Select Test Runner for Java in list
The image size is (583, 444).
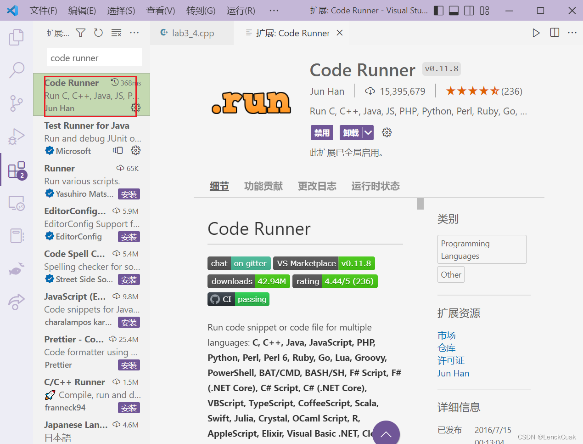point(92,138)
